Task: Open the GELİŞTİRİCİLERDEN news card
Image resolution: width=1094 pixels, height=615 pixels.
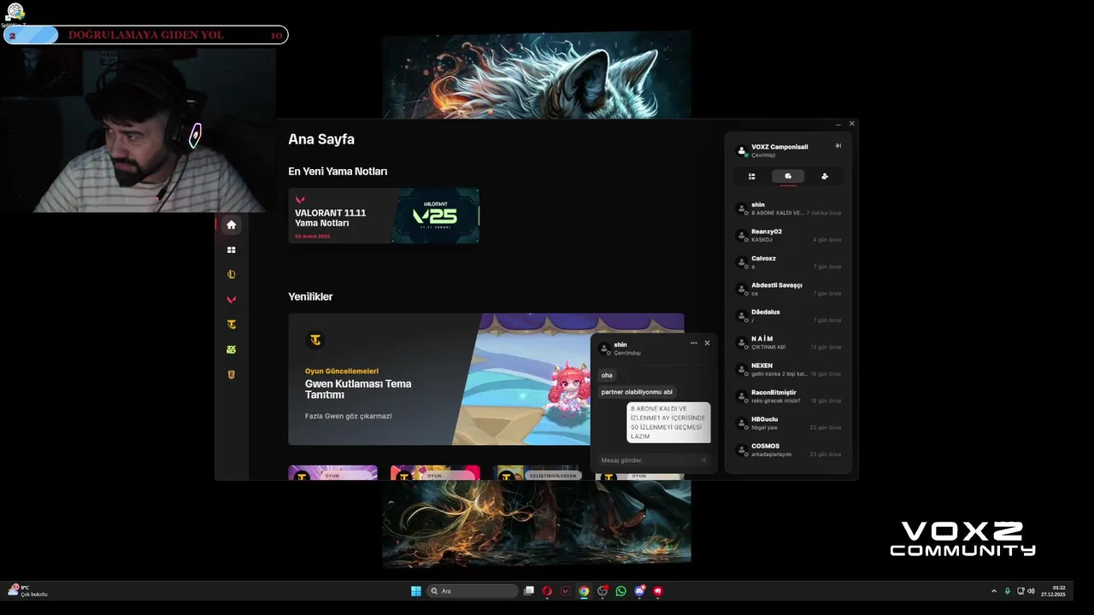Action: [x=538, y=472]
